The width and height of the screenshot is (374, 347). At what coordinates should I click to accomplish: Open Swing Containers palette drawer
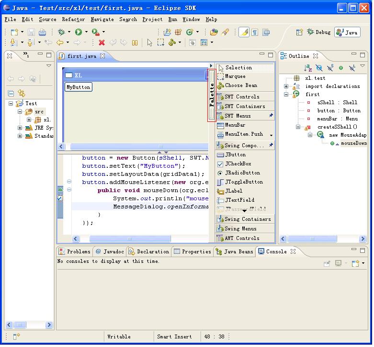[x=245, y=219]
